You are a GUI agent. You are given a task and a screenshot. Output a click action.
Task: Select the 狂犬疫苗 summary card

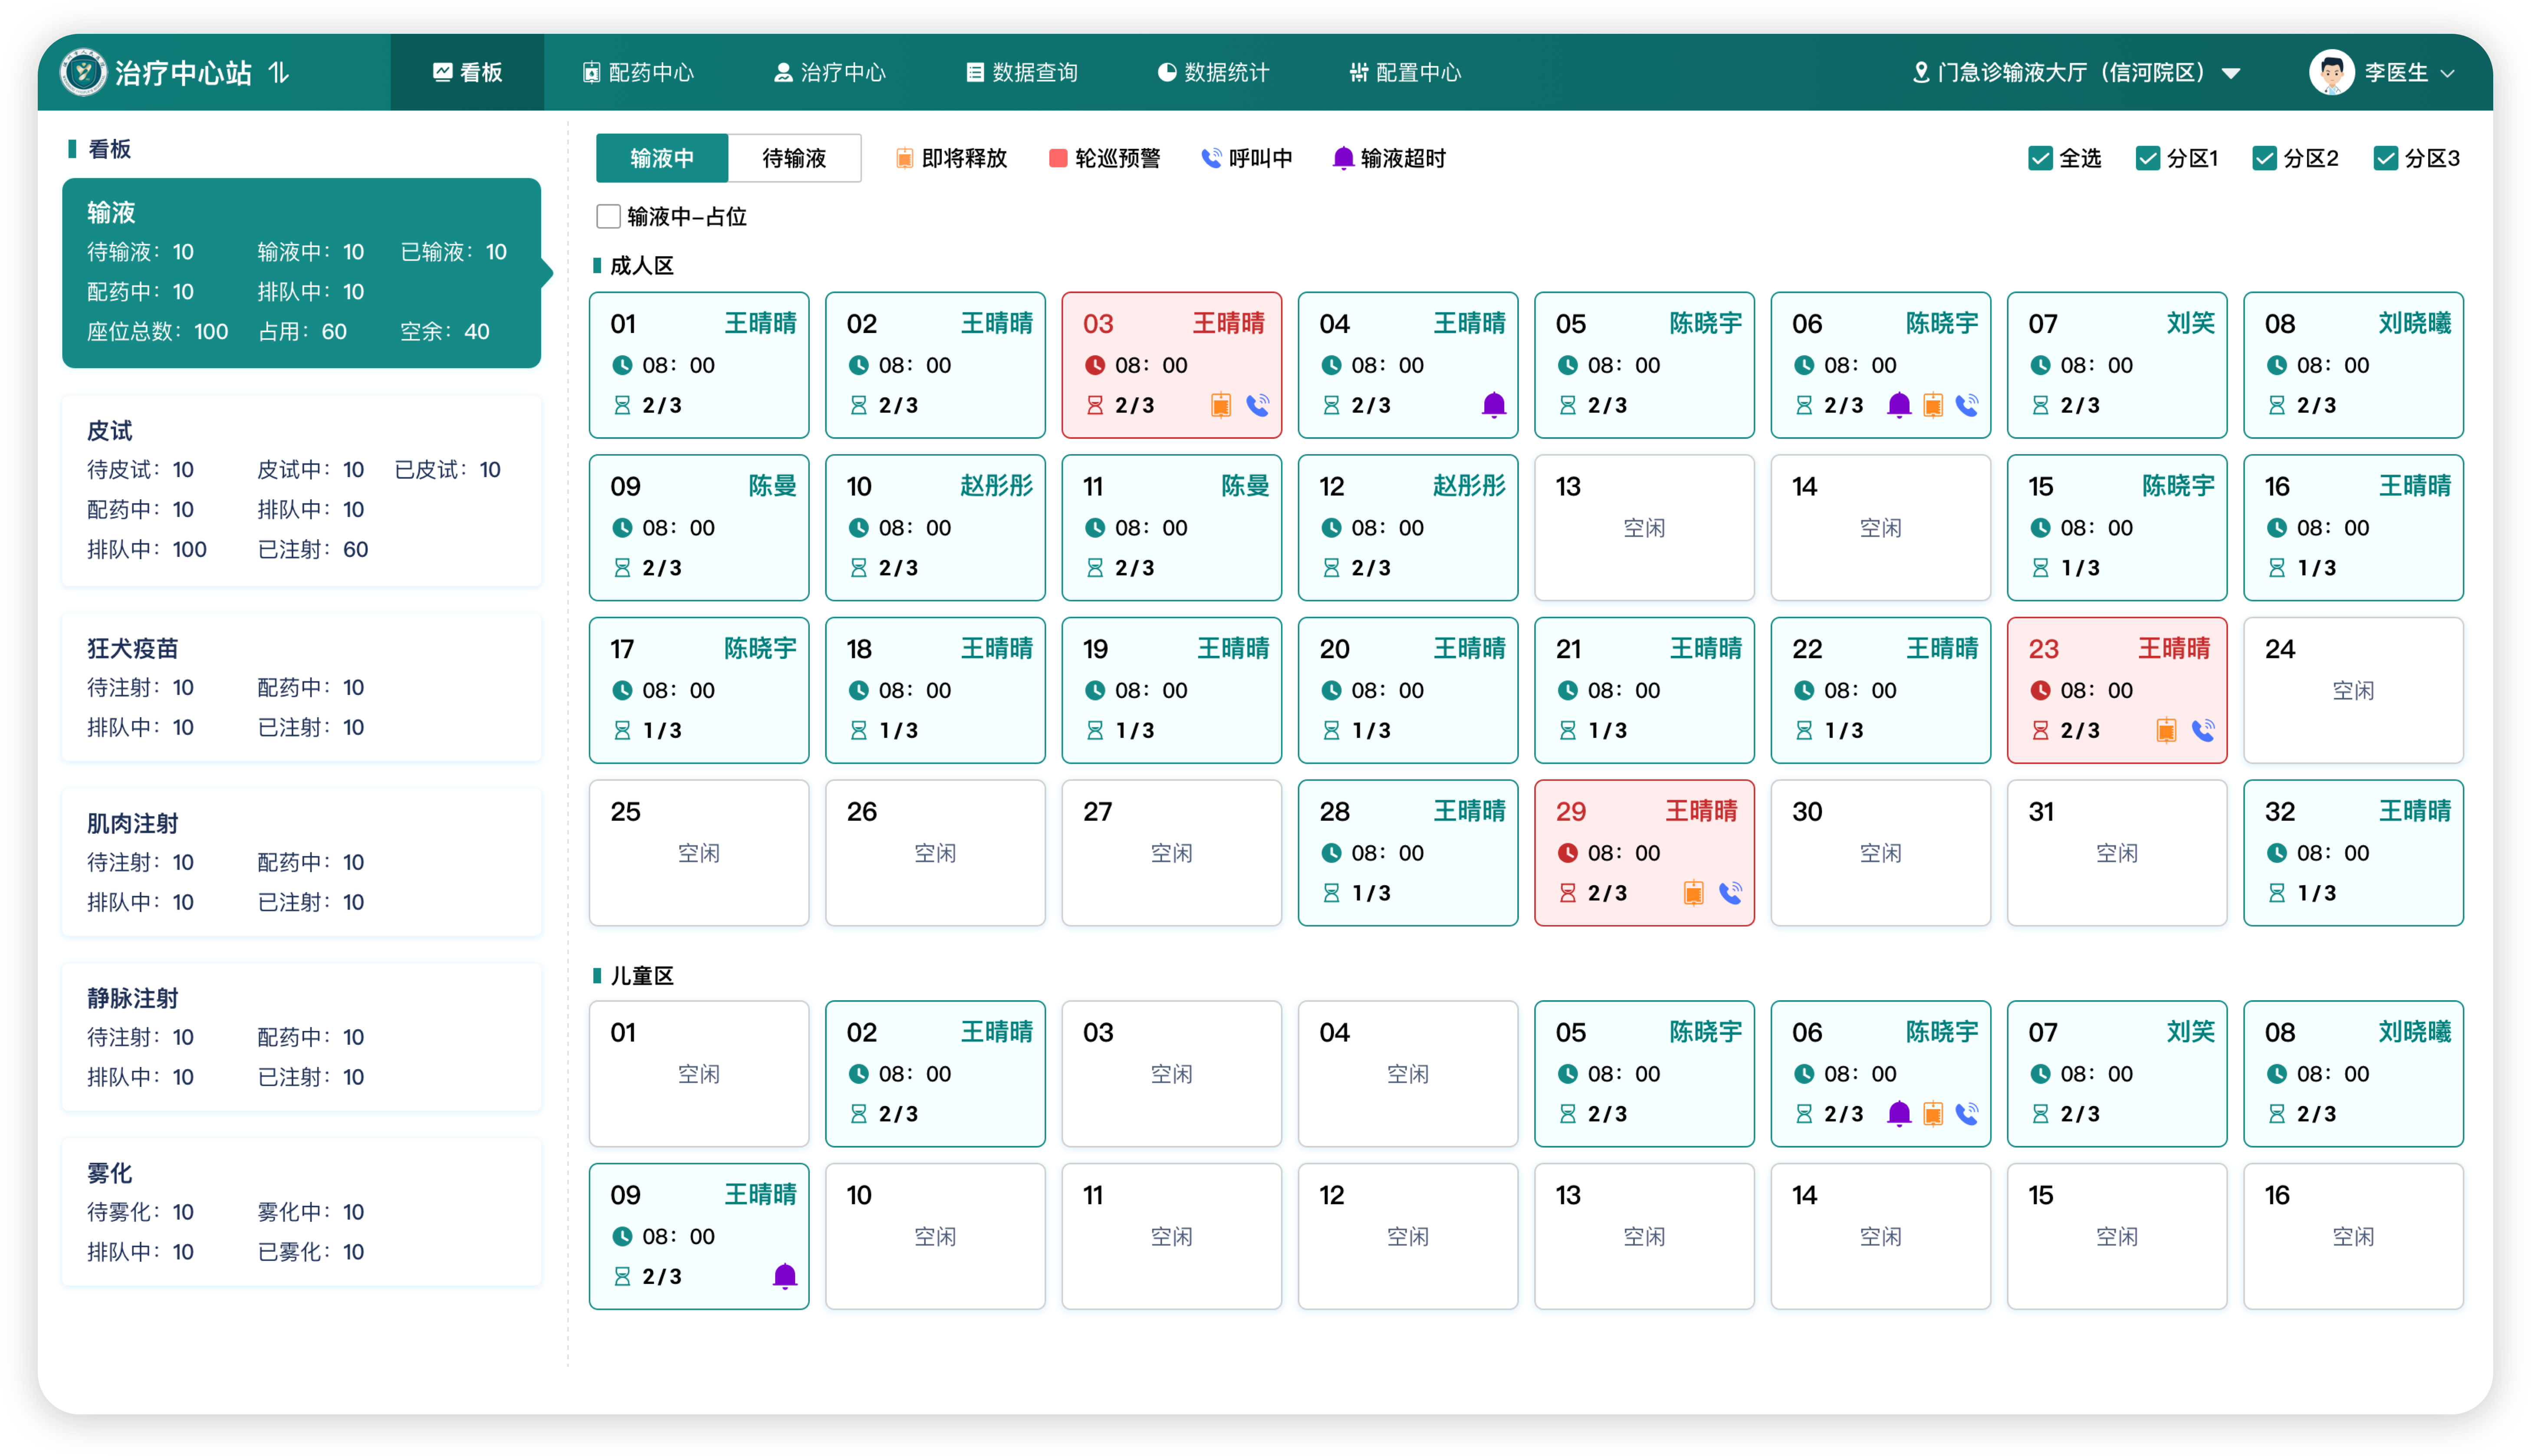click(x=301, y=688)
